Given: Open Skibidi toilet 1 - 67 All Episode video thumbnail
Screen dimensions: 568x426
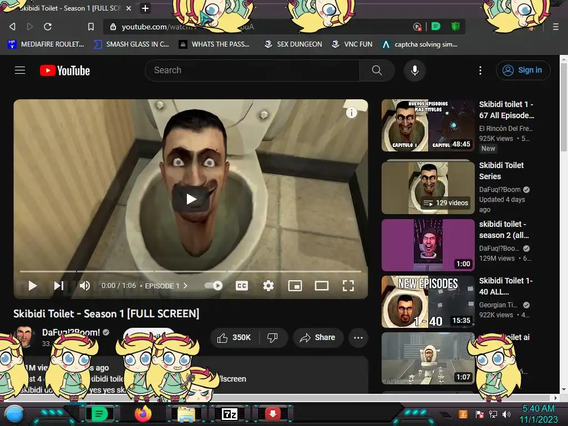Looking at the screenshot, I should coord(428,125).
